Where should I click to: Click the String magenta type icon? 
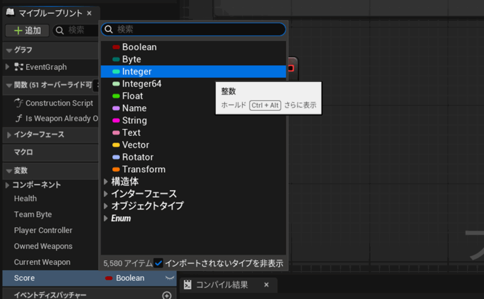point(116,121)
